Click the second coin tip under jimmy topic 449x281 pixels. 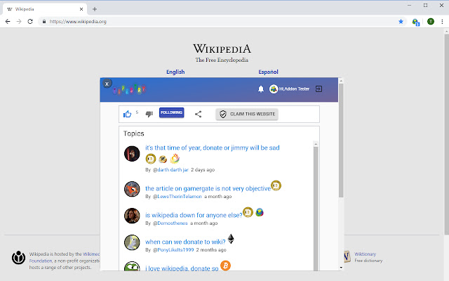click(x=163, y=159)
